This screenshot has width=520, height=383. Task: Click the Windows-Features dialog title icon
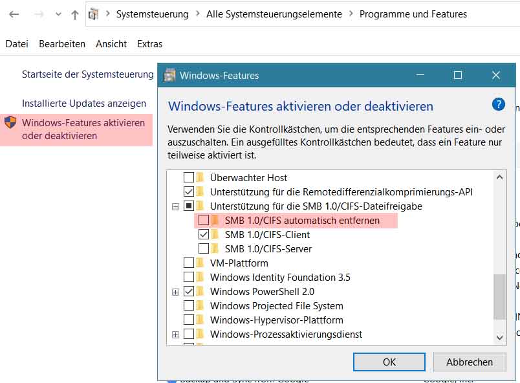tap(169, 75)
